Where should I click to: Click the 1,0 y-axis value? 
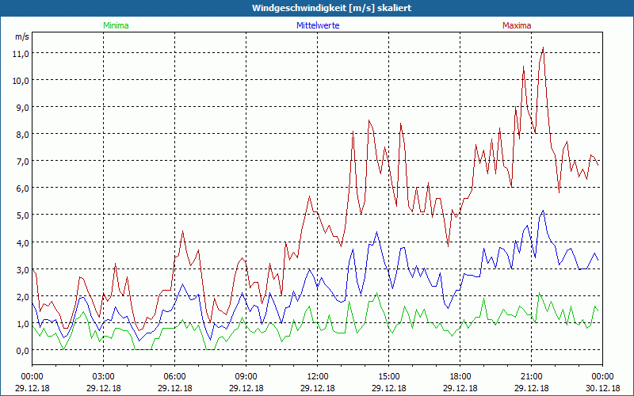click(23, 324)
